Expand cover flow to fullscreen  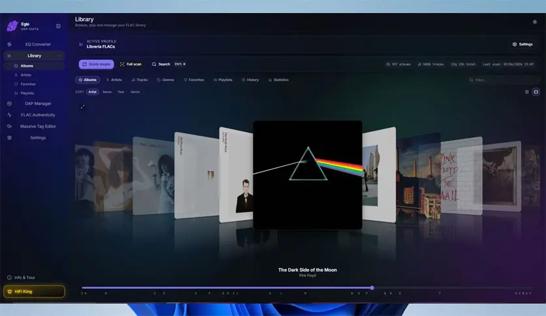pyautogui.click(x=82, y=106)
